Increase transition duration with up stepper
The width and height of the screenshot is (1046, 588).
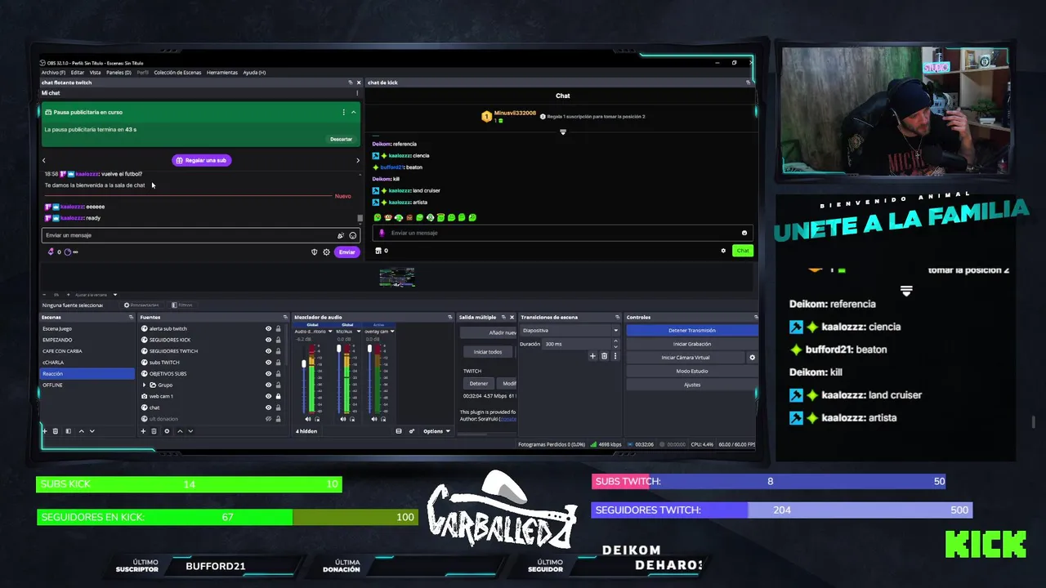(x=615, y=342)
